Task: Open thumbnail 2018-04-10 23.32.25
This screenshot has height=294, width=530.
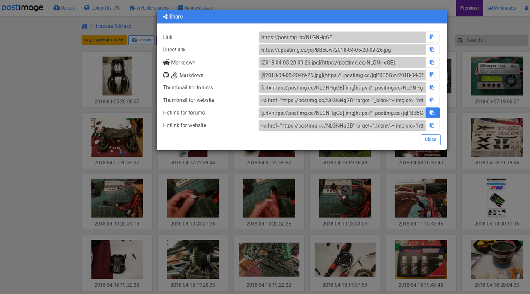Action: pyautogui.click(x=269, y=198)
